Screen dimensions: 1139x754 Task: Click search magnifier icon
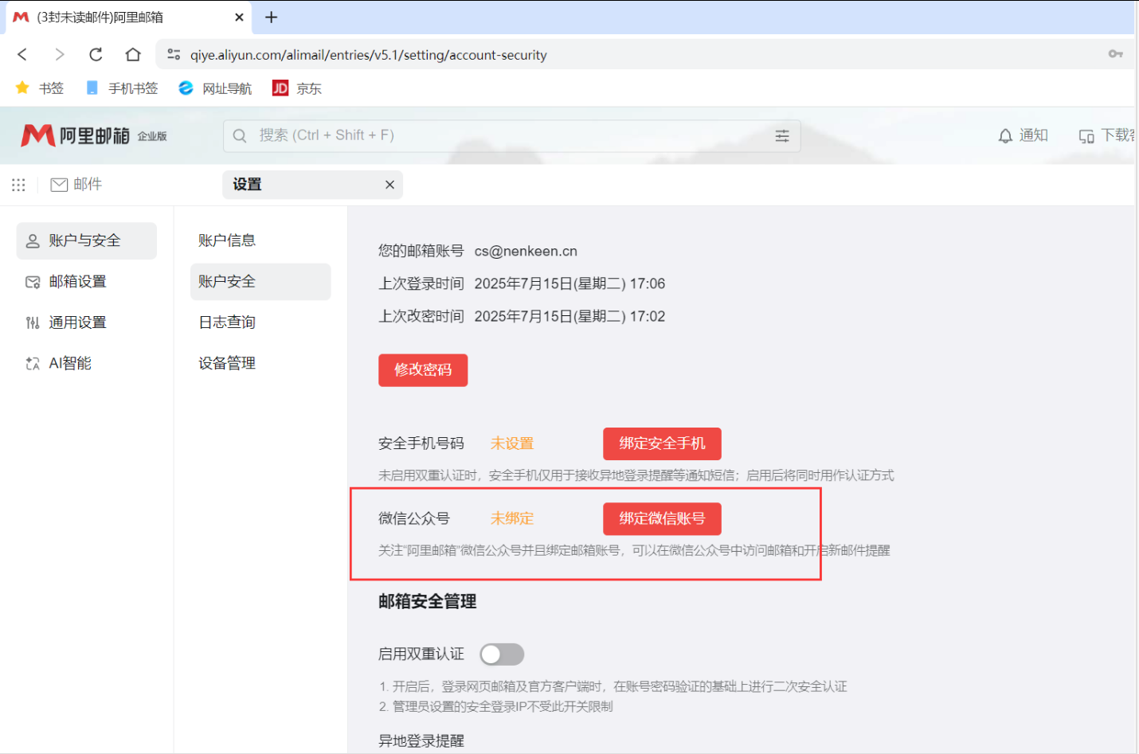tap(240, 135)
